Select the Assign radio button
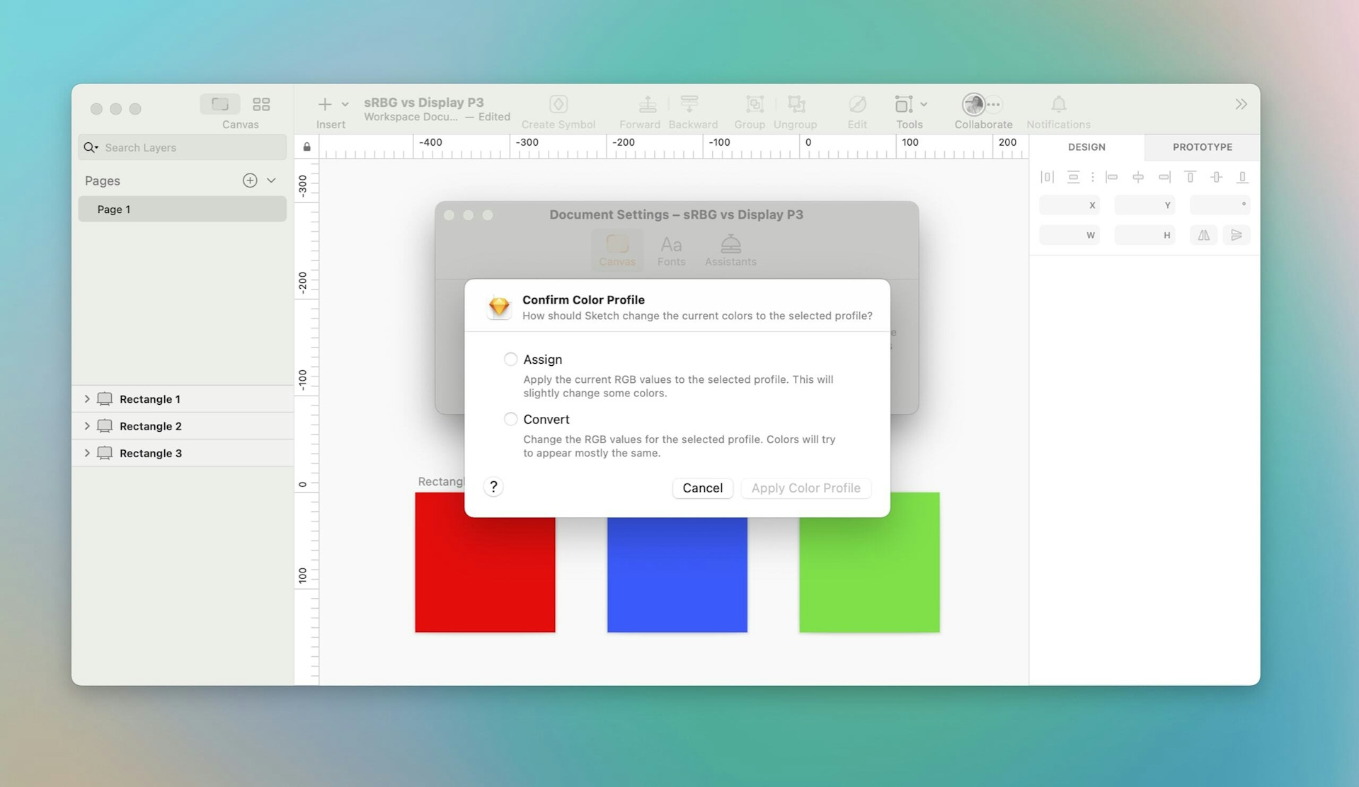 coord(510,359)
